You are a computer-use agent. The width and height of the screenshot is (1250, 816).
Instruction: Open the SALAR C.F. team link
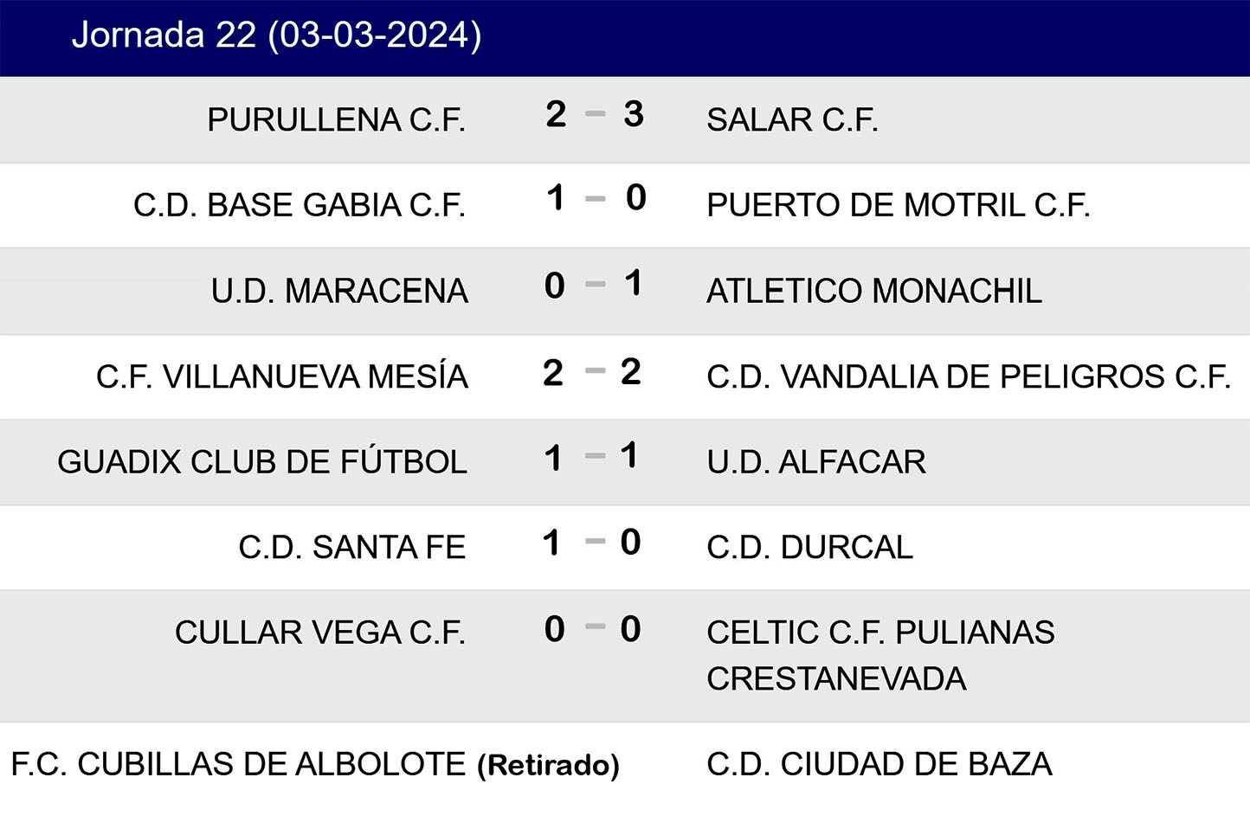point(792,119)
